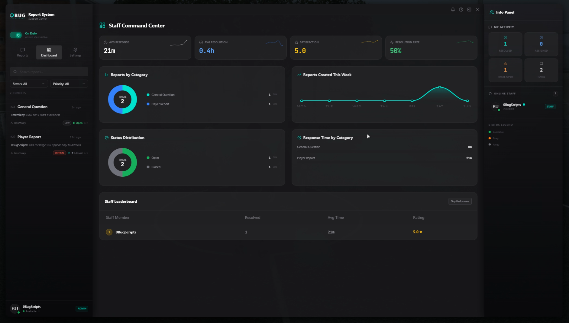Switch to the Dashboard tab

point(49,52)
